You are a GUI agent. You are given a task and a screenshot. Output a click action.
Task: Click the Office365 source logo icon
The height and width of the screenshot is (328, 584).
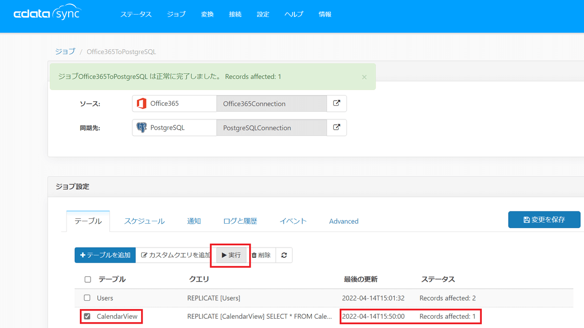point(142,103)
